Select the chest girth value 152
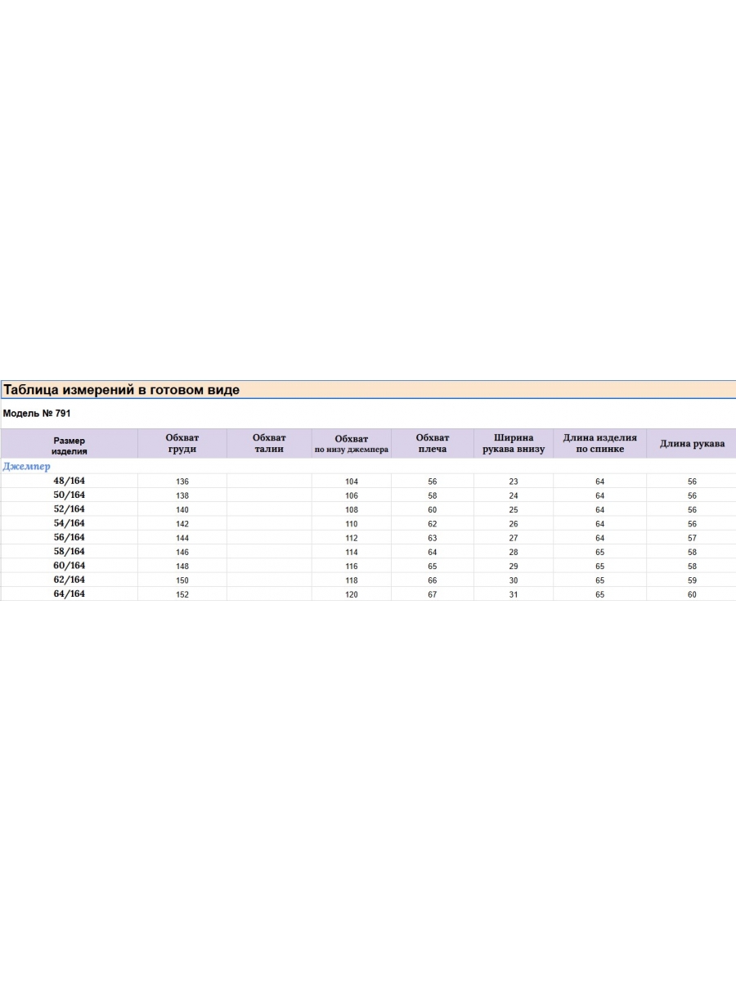This screenshot has height=981, width=736. pyautogui.click(x=182, y=595)
